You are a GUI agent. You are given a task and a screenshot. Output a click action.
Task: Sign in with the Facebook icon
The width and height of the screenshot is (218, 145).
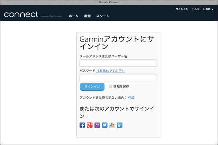(82, 125)
